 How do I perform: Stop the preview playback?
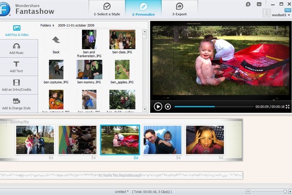pos(168,107)
